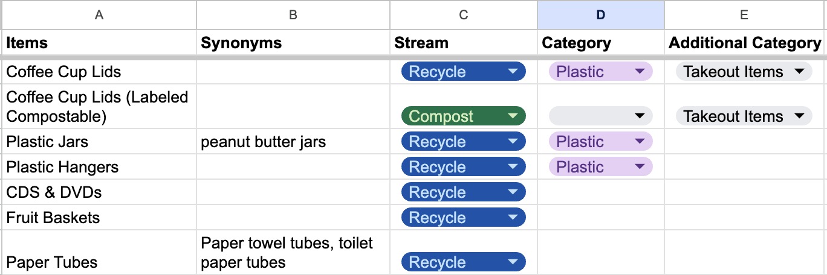Image resolution: width=827 pixels, height=275 pixels.
Task: Open empty Category dropdown for compostable lids
Action: (600, 116)
